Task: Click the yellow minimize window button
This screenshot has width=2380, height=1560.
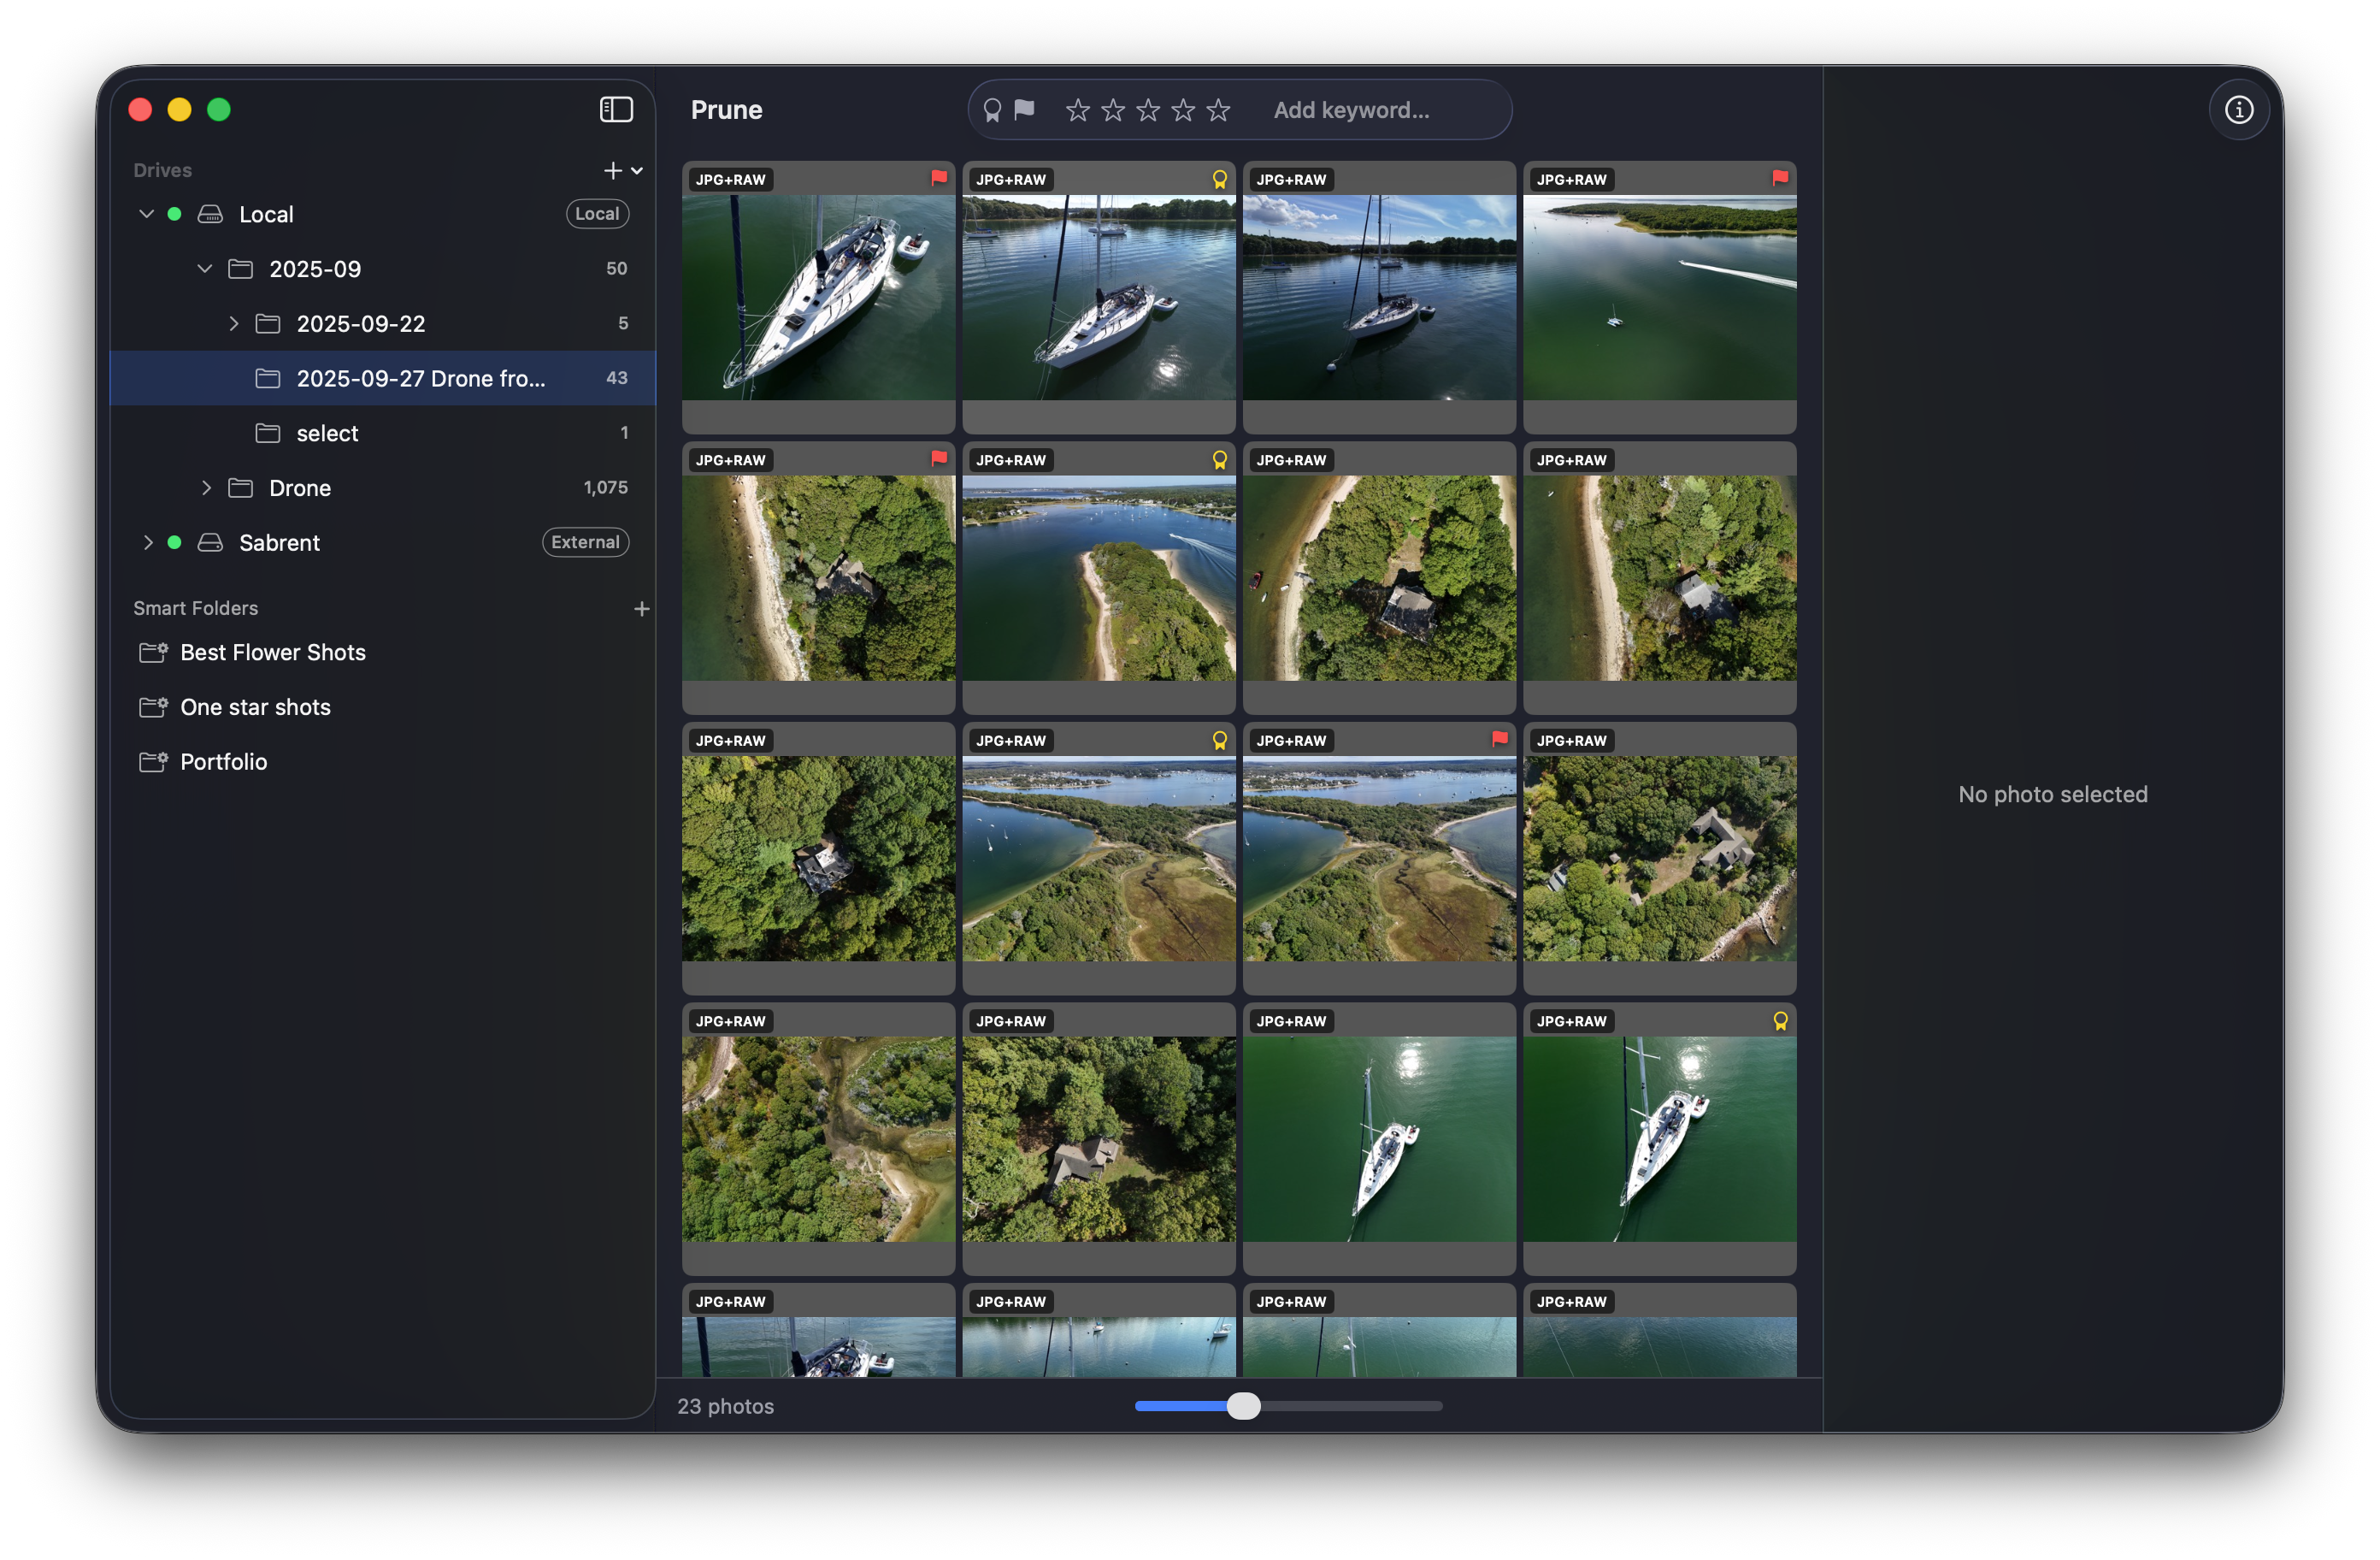Action: click(179, 110)
